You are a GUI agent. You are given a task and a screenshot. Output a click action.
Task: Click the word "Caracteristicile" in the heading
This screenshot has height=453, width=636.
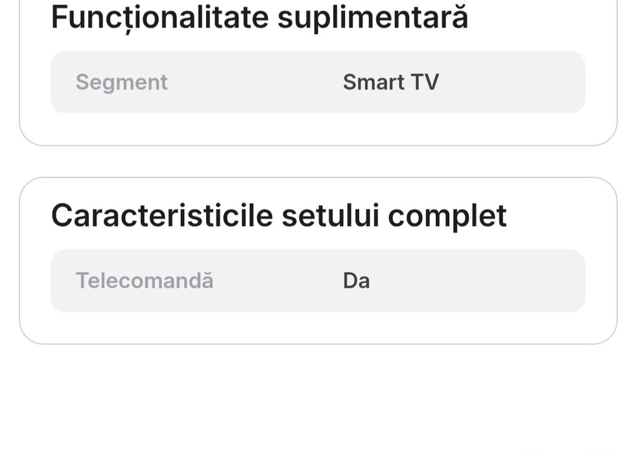(162, 216)
